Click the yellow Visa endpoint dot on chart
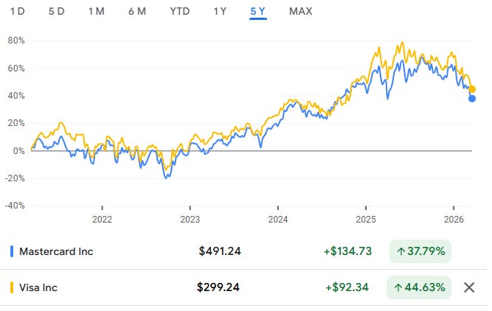492x311 pixels. point(472,89)
